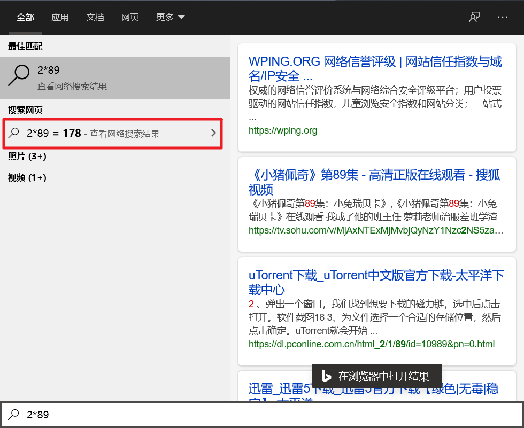This screenshot has height=428, width=524.
Task: Click magnifier icon beside 2*89 = 178
Action: click(14, 133)
